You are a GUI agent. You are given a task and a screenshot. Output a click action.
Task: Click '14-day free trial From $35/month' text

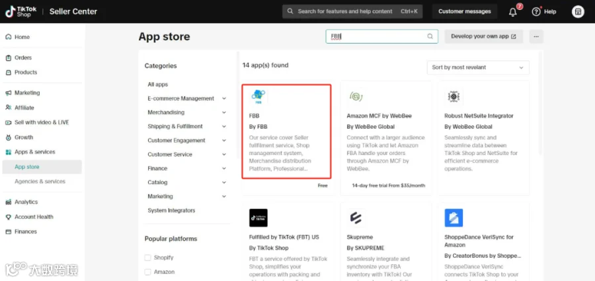(389, 185)
